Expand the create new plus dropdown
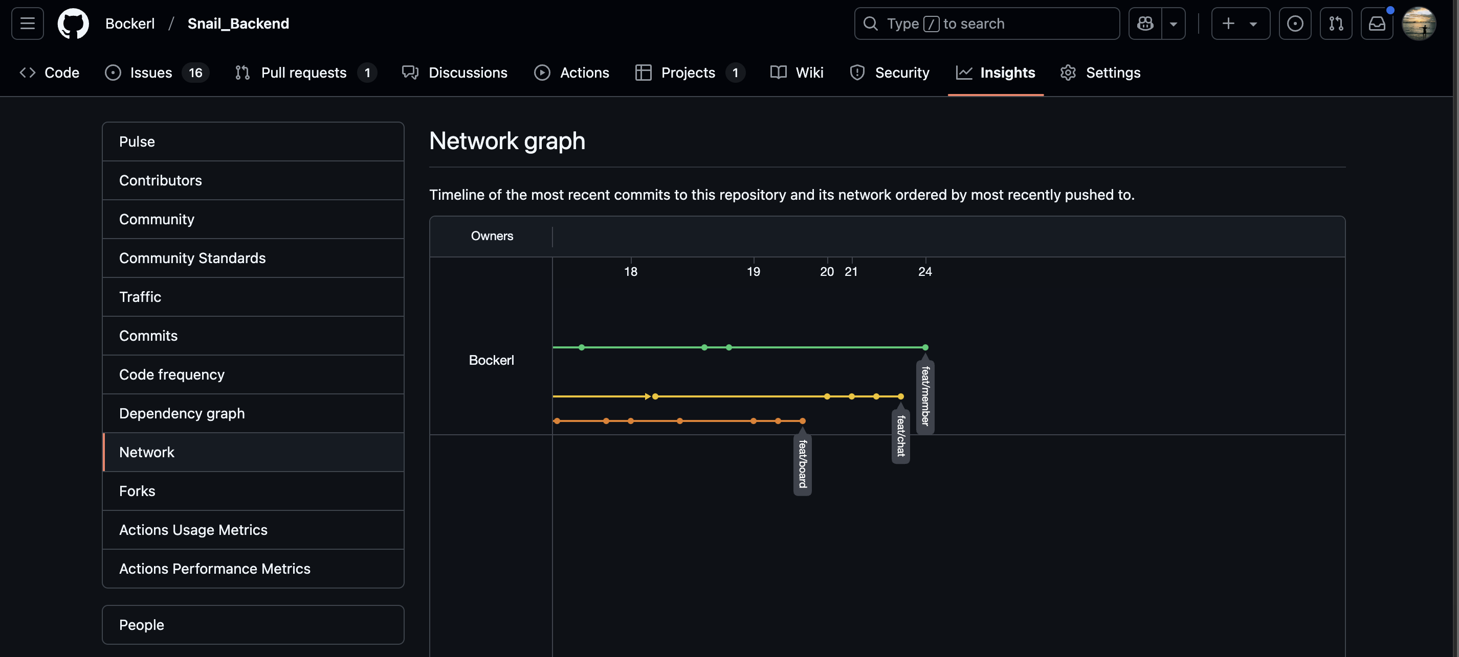This screenshot has width=1459, height=657. 1240,24
